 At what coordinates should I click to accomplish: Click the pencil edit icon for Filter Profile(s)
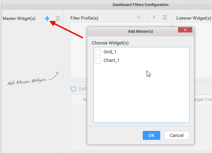[x=154, y=17]
